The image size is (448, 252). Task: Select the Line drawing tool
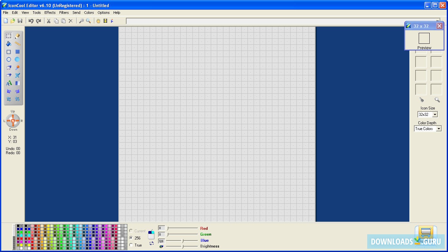pos(17,44)
